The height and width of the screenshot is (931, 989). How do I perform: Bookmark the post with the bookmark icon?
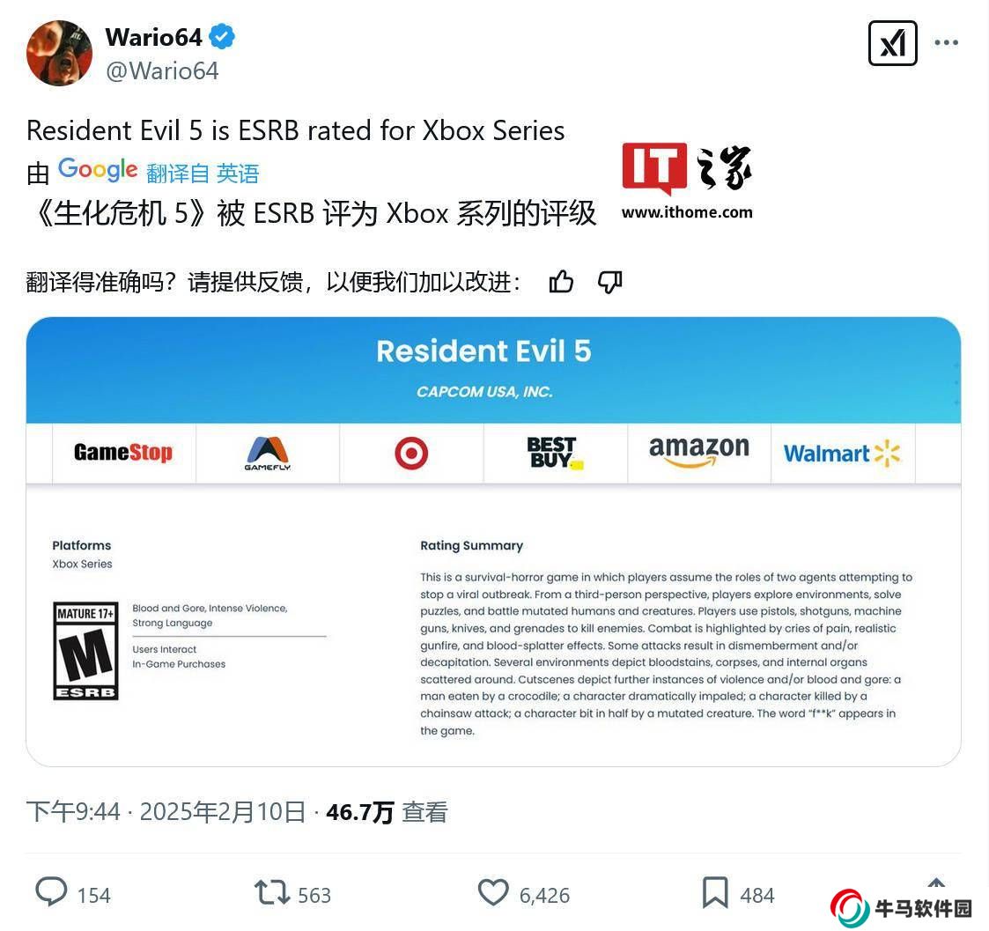click(715, 892)
